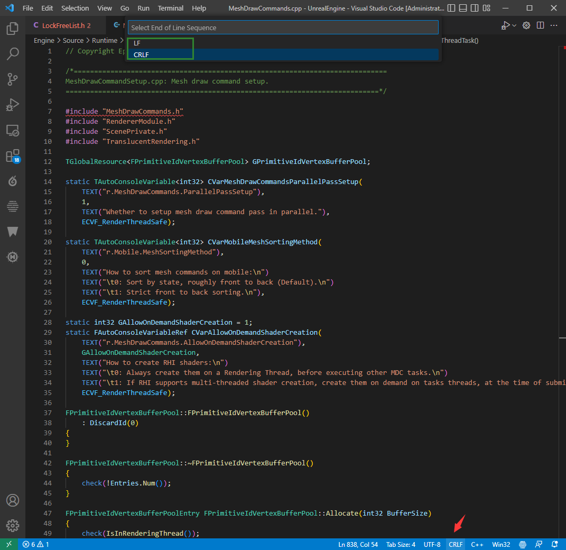The height and width of the screenshot is (550, 566).
Task: Toggle the bottom panel layout button
Action: (463, 8)
